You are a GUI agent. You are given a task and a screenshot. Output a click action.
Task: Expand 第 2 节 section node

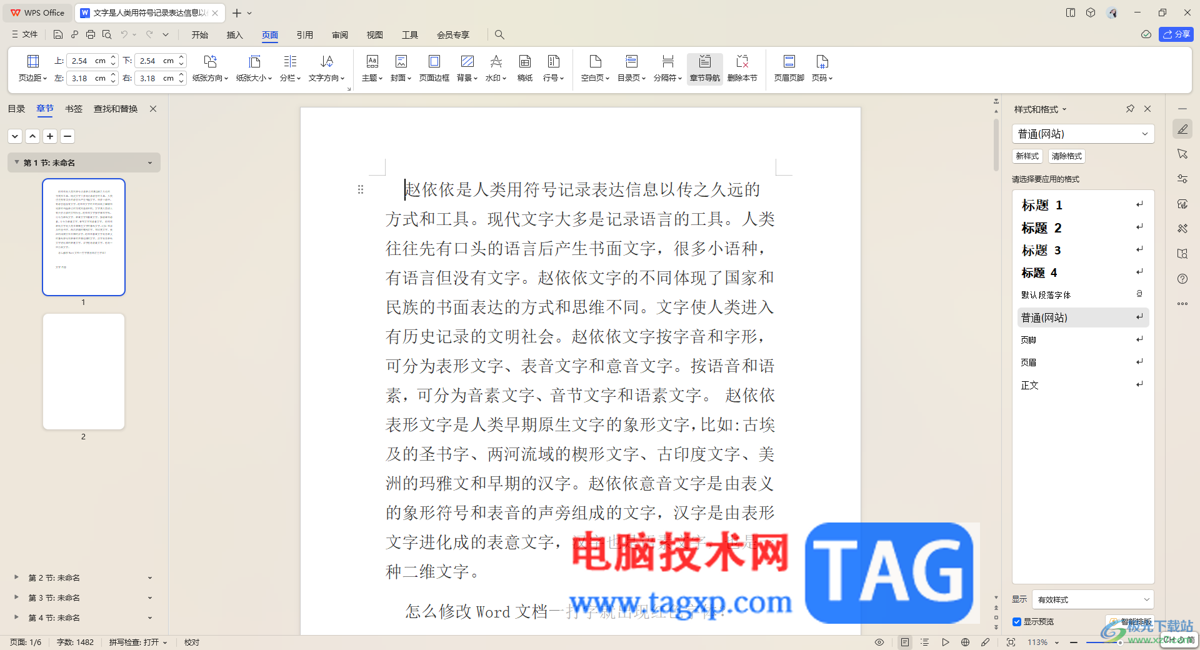click(16, 577)
